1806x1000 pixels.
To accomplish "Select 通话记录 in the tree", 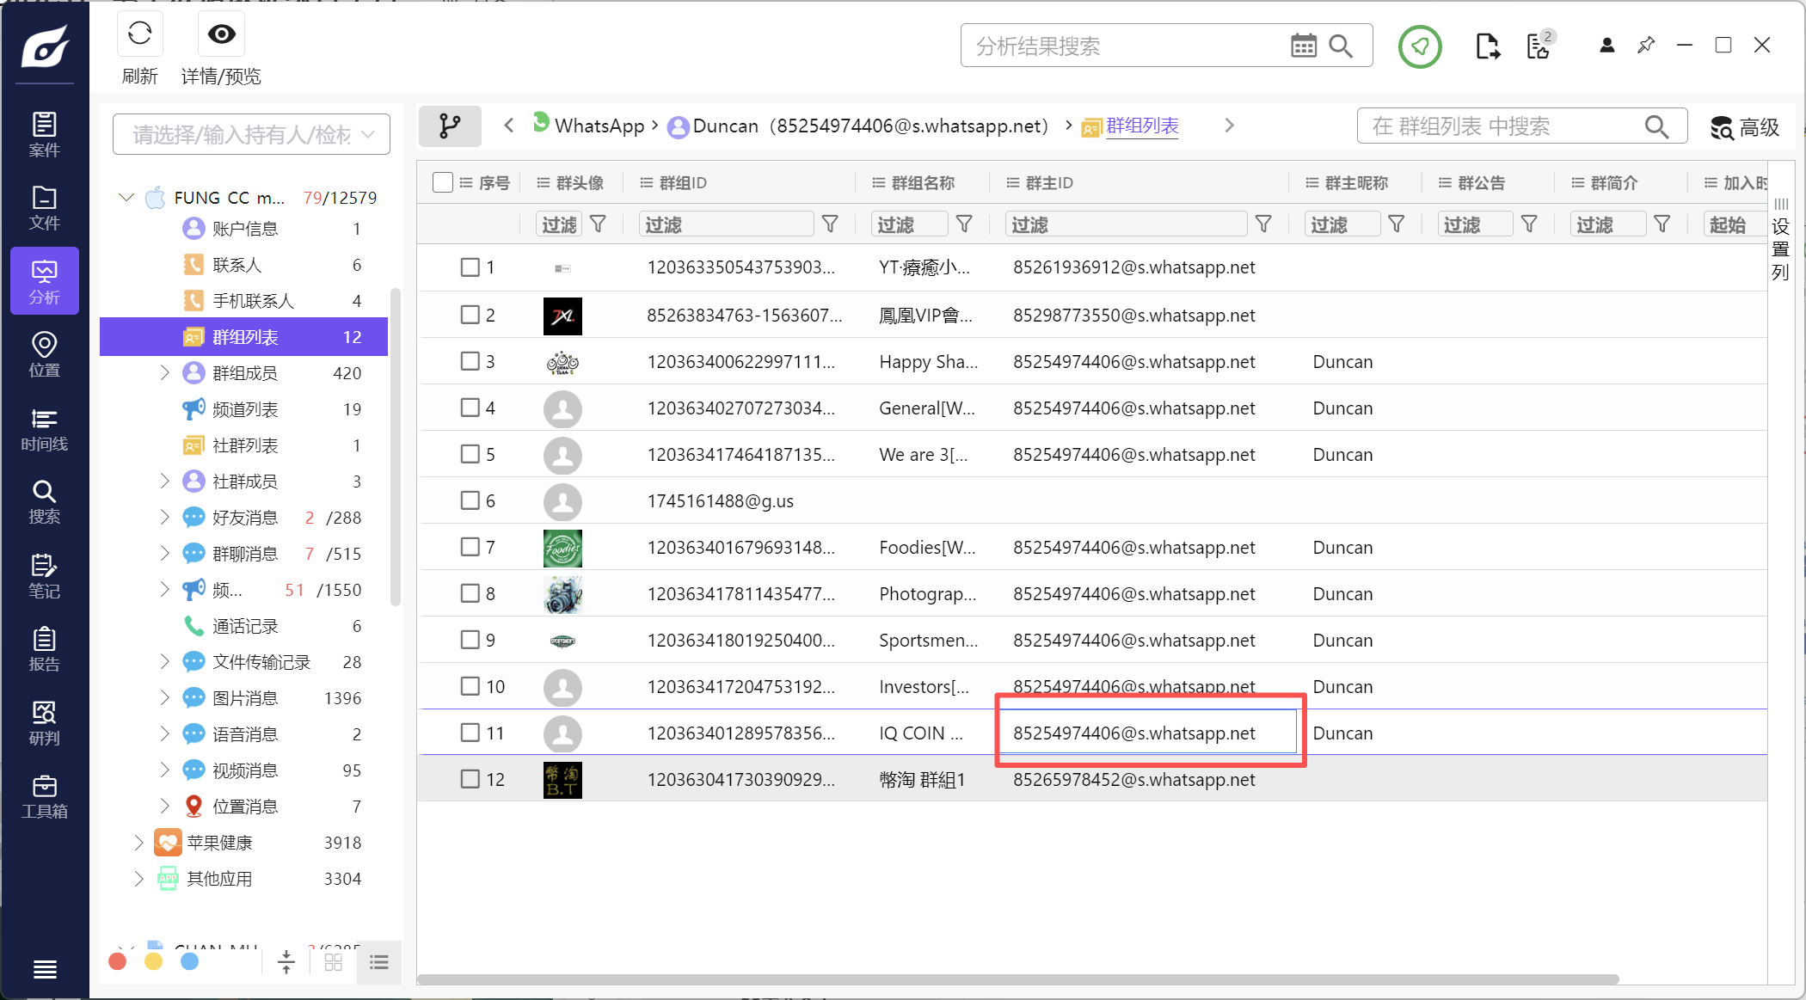I will [245, 626].
